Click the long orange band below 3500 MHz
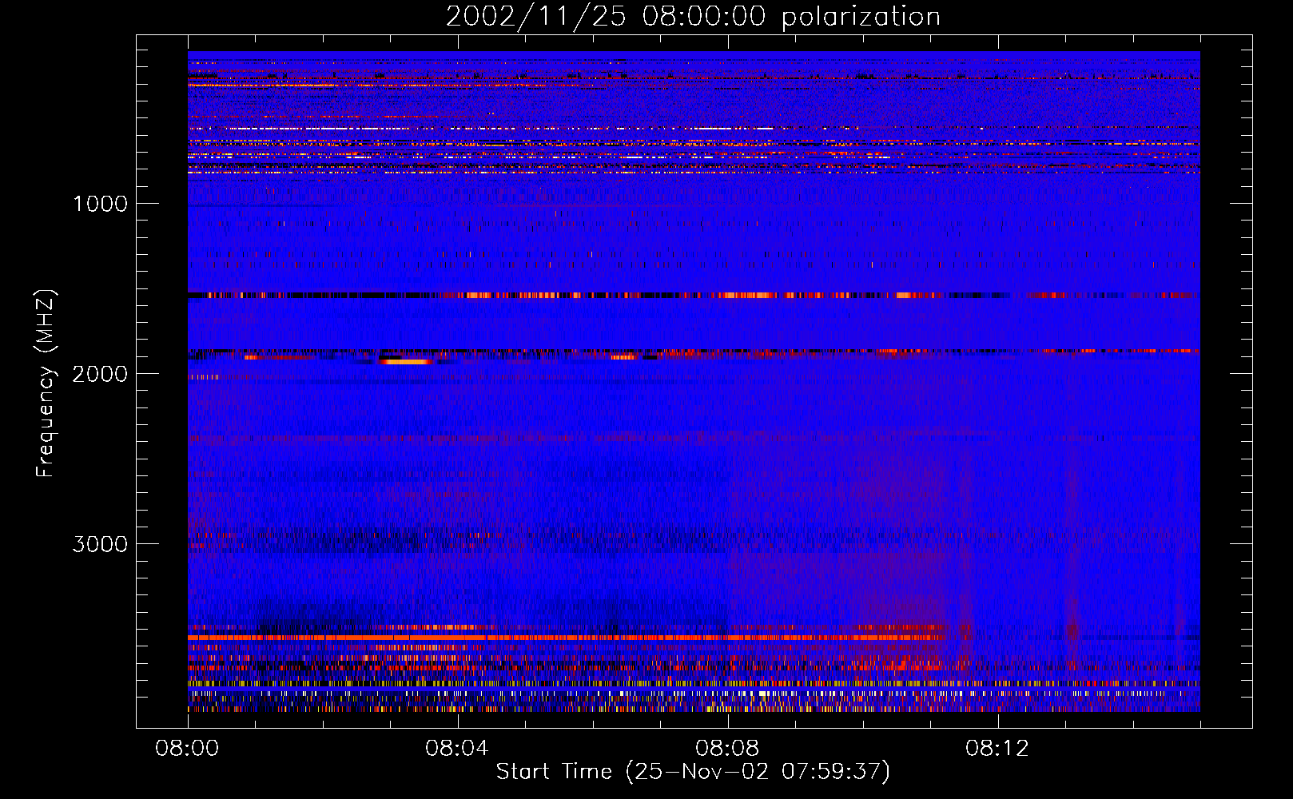 (566, 638)
